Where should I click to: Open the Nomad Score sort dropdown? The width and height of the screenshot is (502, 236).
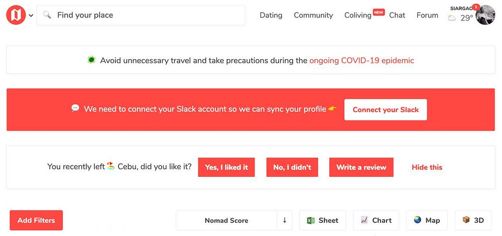point(226,220)
